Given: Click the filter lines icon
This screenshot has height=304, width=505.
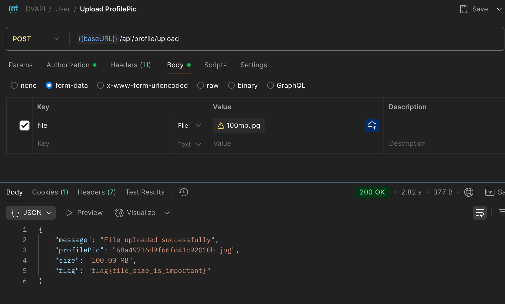Looking at the screenshot, I should click(x=502, y=213).
